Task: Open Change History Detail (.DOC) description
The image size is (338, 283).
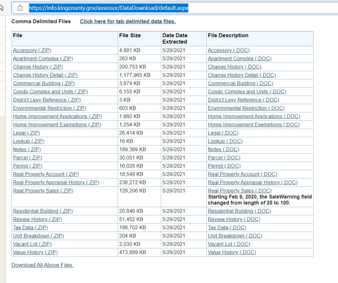Action: pos(242,75)
